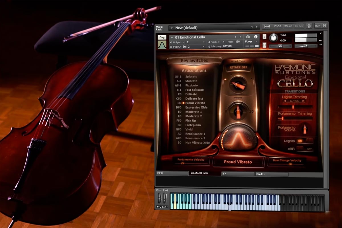Image resolution: width=342 pixels, height=228 pixels.
Task: Click the Portamento Velocity value 29
Action: pyautogui.click(x=183, y=163)
